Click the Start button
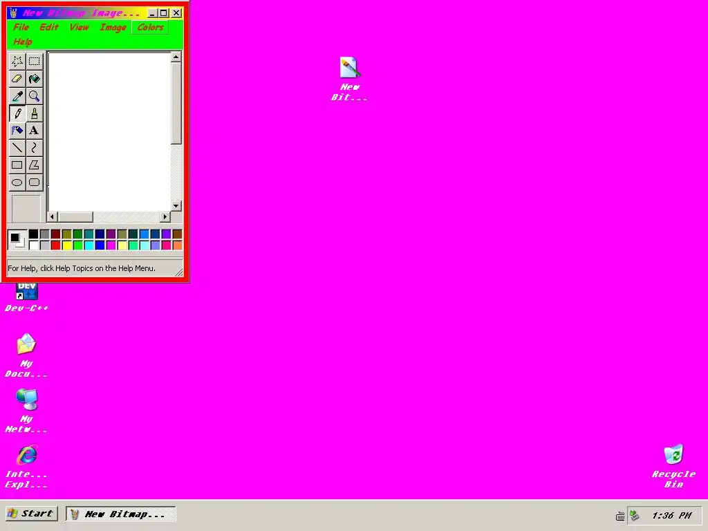 click(32, 514)
